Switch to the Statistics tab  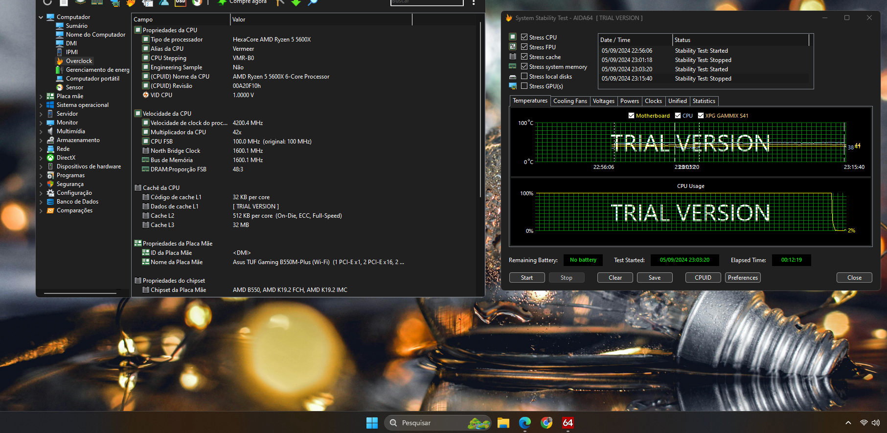click(x=704, y=101)
